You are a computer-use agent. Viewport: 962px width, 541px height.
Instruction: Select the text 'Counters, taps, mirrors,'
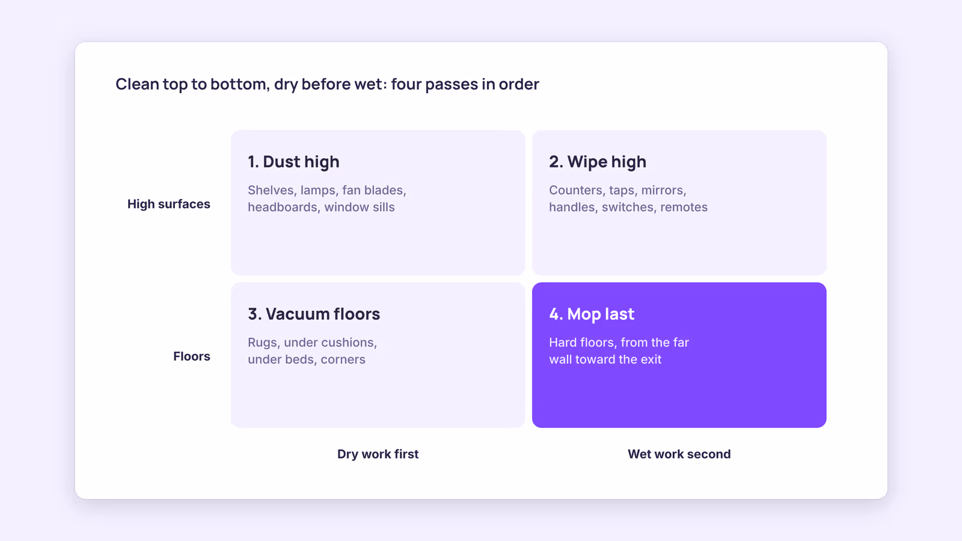coord(617,190)
